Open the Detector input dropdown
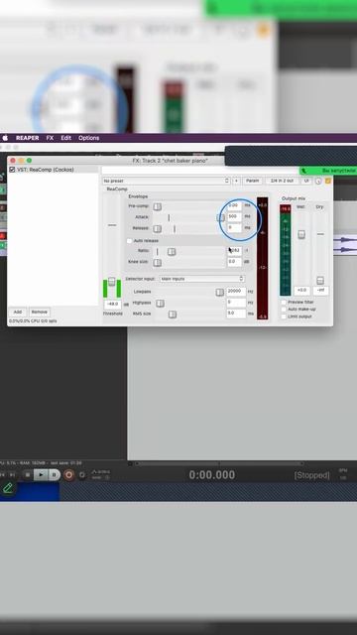The height and width of the screenshot is (635, 357). pyautogui.click(x=201, y=279)
